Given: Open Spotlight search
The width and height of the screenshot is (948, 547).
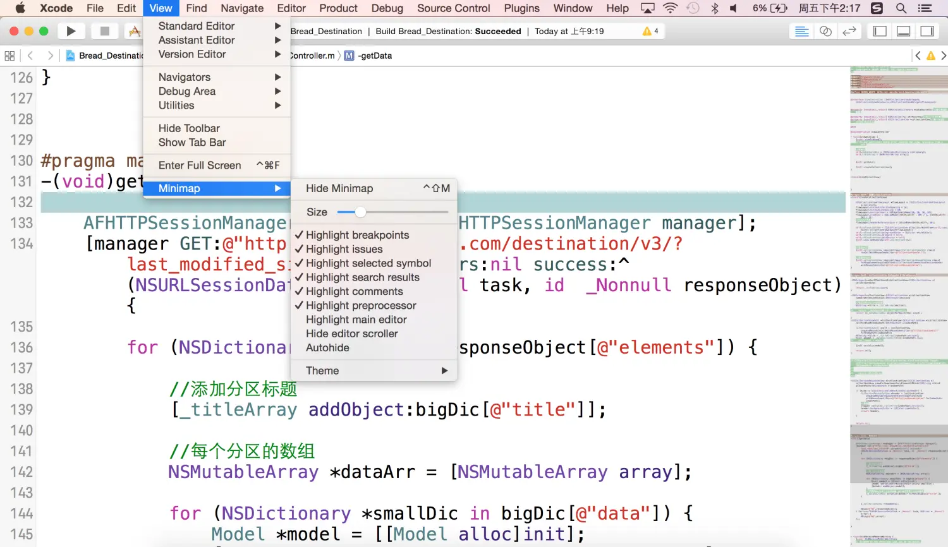Looking at the screenshot, I should 901,8.
